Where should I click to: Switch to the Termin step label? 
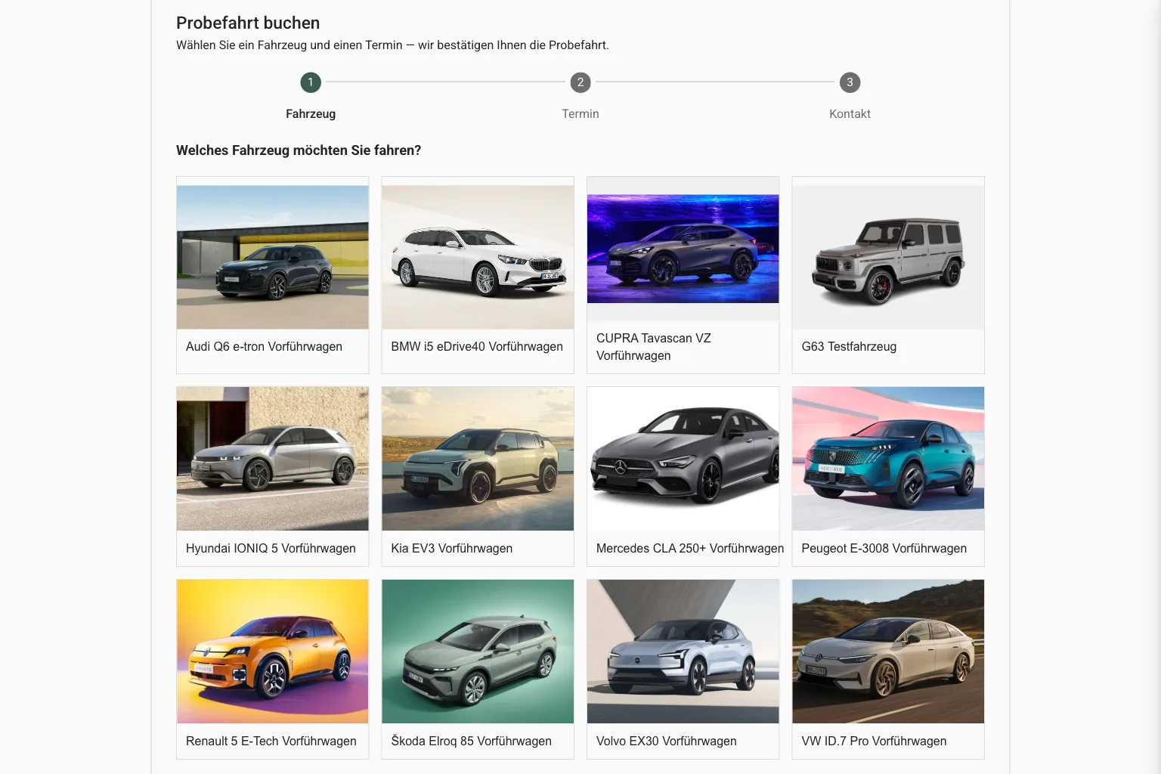point(580,114)
